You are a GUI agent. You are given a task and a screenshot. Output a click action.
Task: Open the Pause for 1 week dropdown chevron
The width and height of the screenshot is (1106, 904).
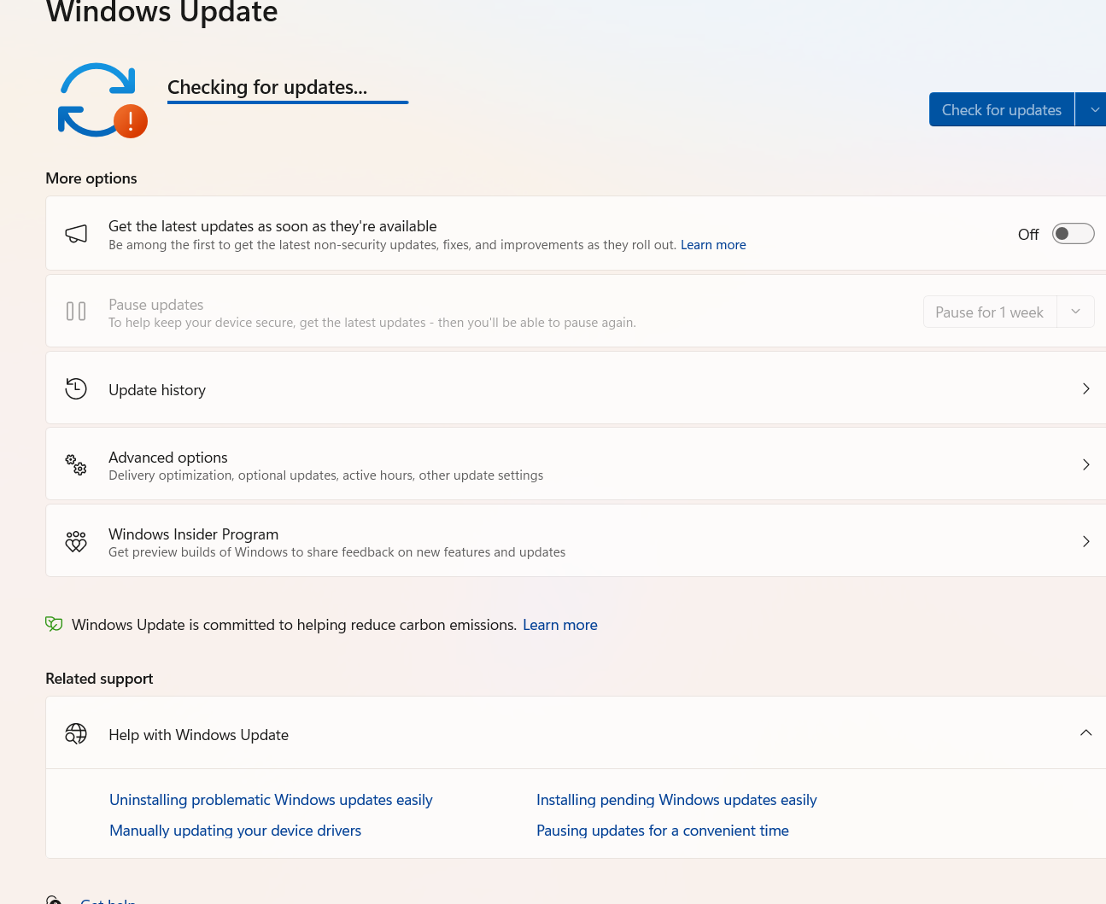pos(1075,312)
